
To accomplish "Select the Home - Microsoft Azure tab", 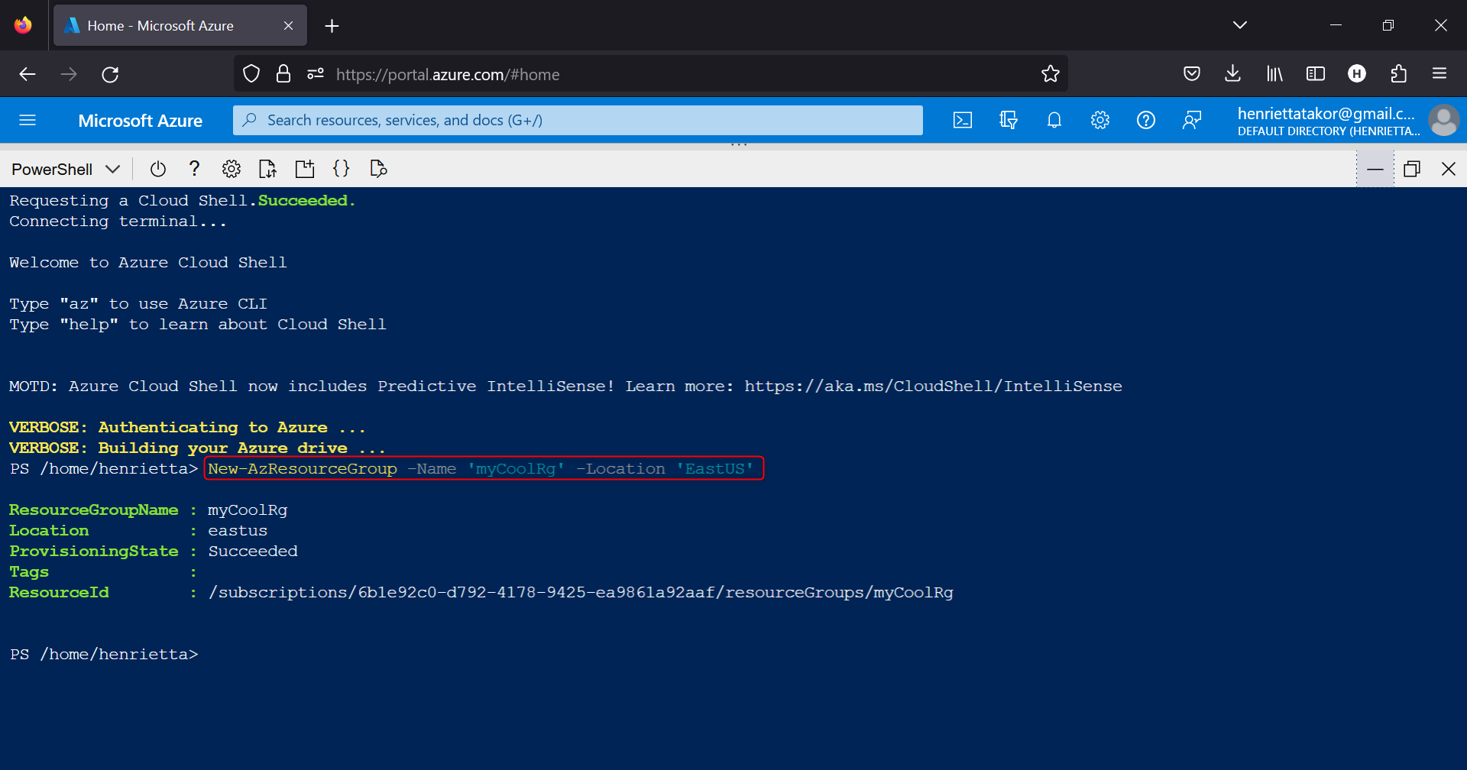I will (180, 25).
